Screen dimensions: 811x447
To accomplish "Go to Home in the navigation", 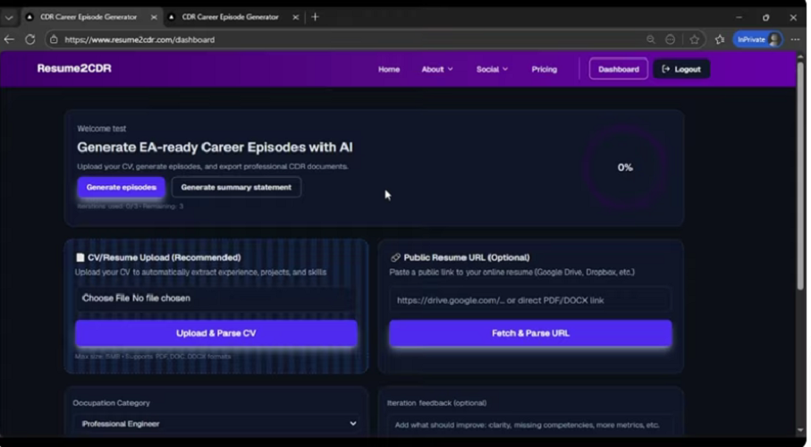I will pos(389,70).
